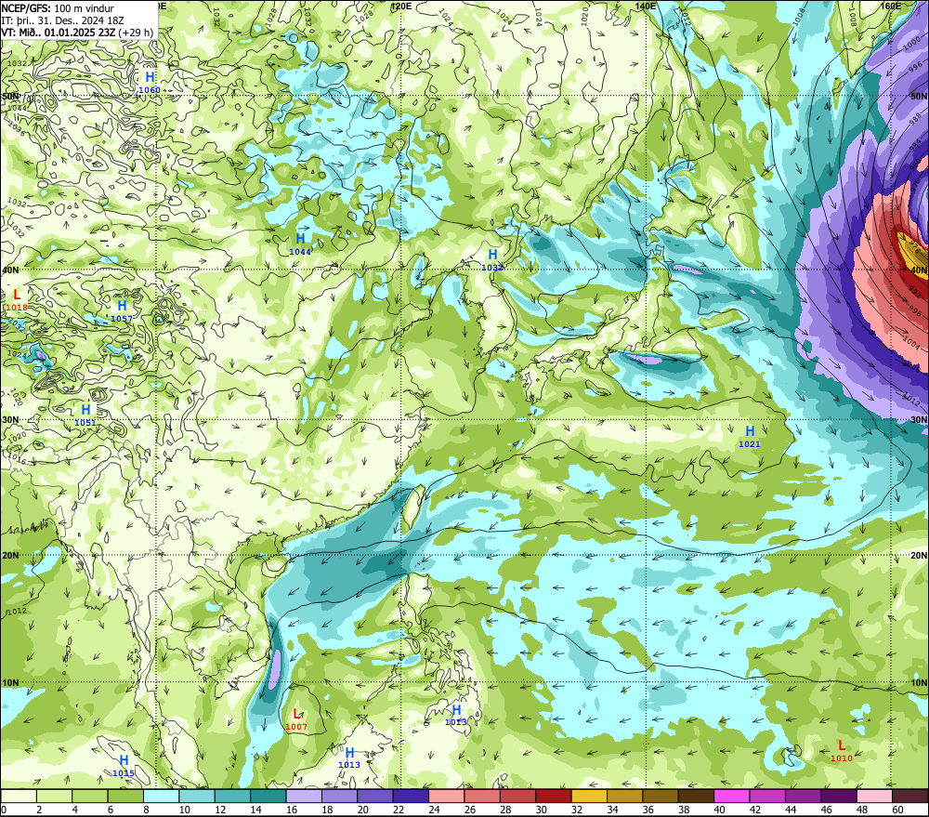The width and height of the screenshot is (929, 817).
Task: Click the 'NCEP/GFS: 100 m vindur' title text
Action: tap(58, 8)
